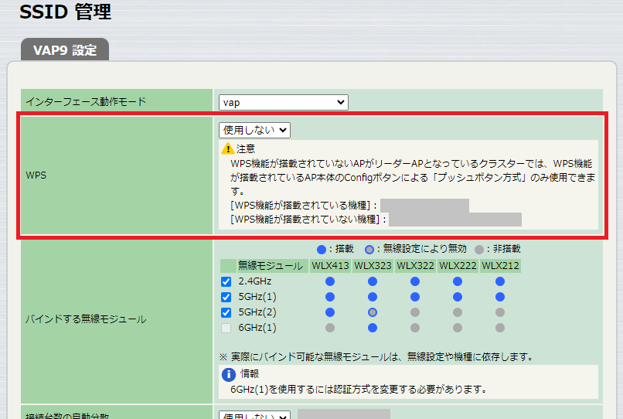Click WLX413 2.4GHz blue dot

pyautogui.click(x=330, y=281)
